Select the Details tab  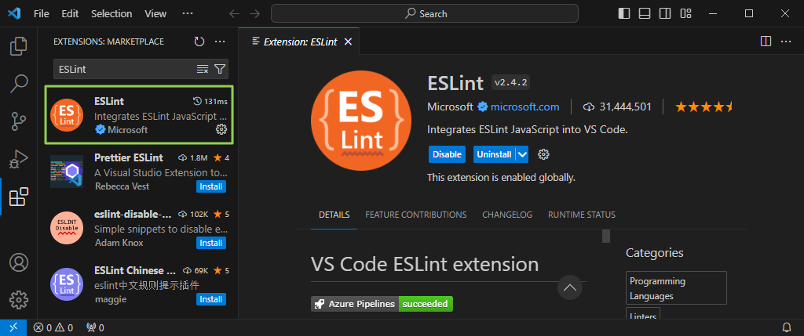click(334, 215)
